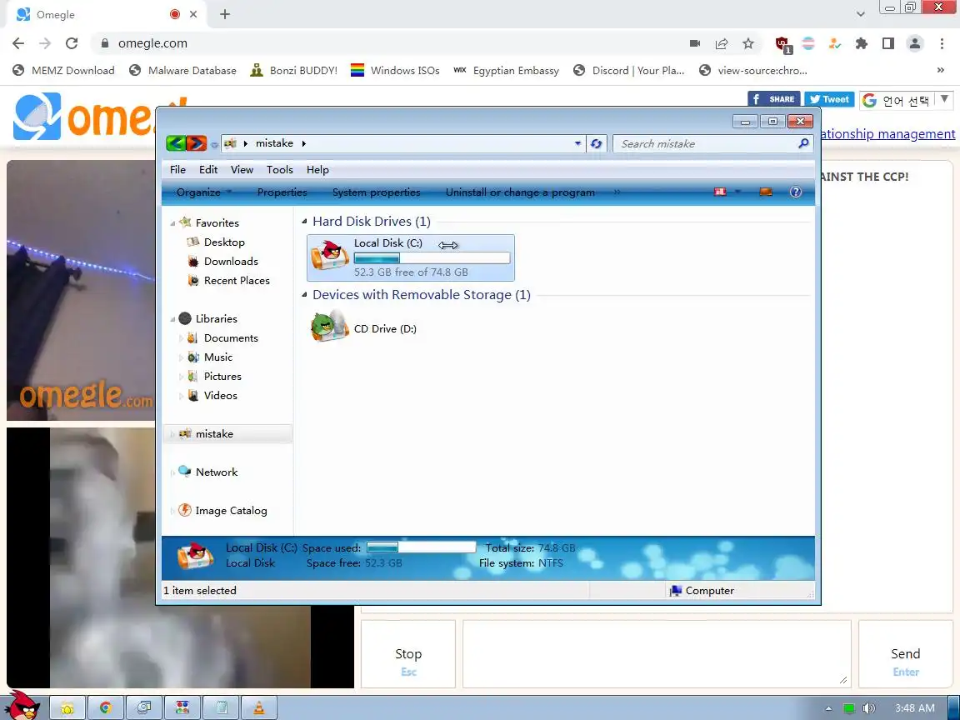960x720 pixels.
Task: Click the volume speaker in system tray
Action: tap(868, 708)
